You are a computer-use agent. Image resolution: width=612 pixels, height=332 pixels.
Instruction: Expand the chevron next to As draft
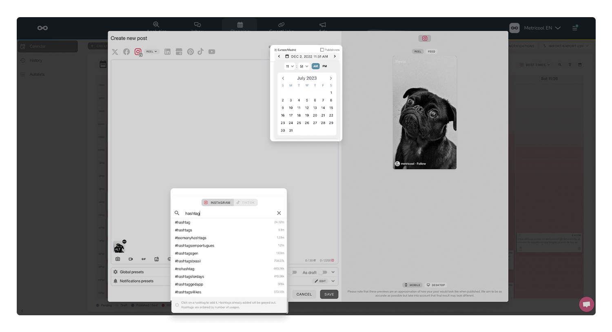[333, 272]
